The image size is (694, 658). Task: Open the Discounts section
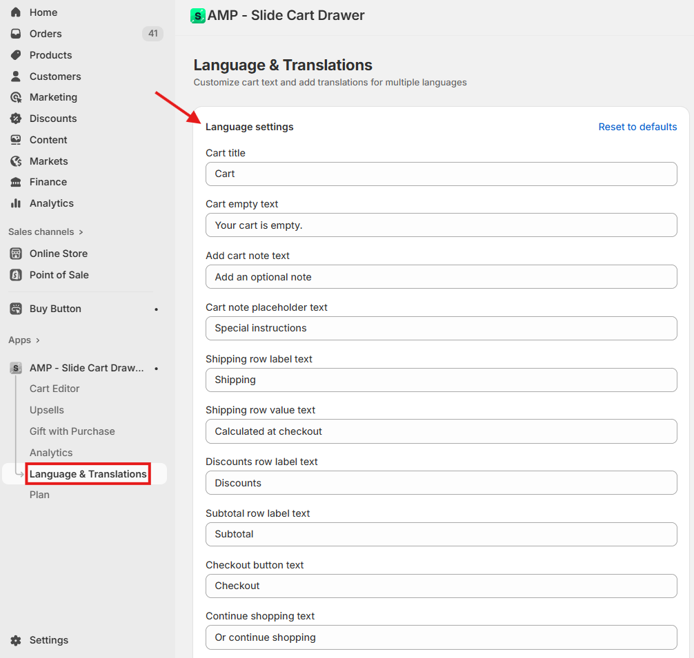(53, 119)
